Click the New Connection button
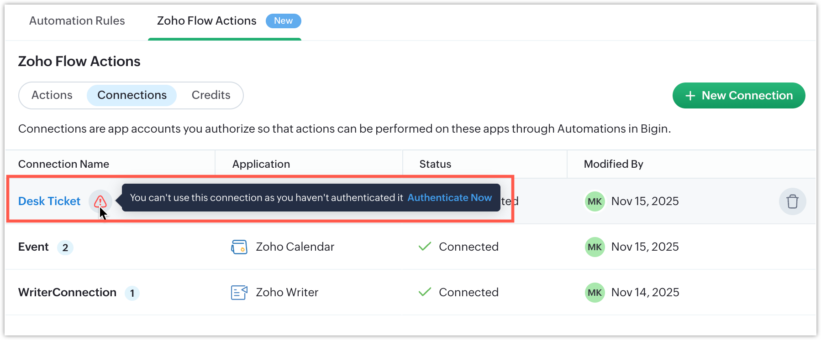Viewport: 821px width, 340px height. 738,96
